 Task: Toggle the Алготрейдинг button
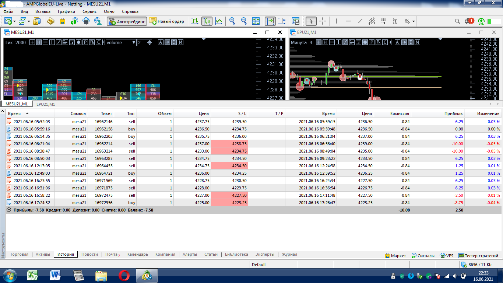tap(127, 21)
